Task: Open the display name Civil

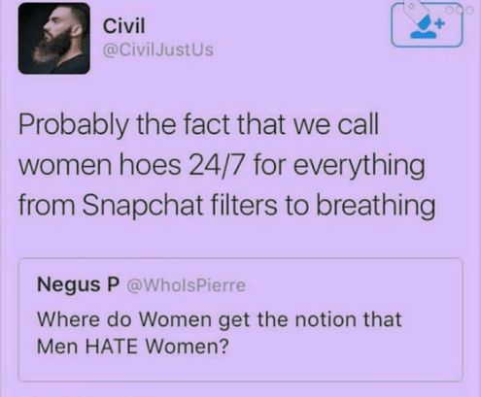Action: 123,26
